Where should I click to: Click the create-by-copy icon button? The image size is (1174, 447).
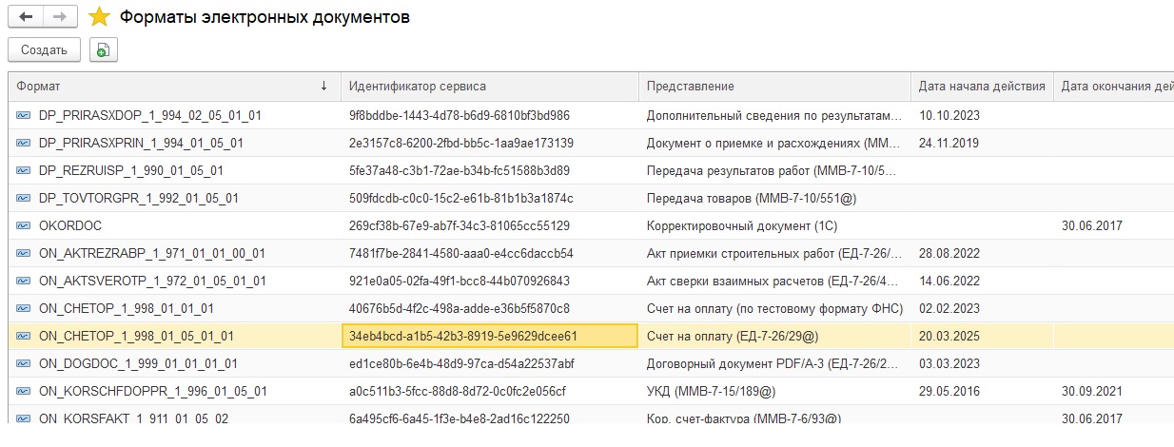point(102,50)
